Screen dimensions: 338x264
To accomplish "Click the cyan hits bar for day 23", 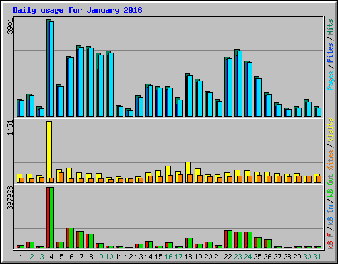I will pyautogui.click(x=240, y=84).
